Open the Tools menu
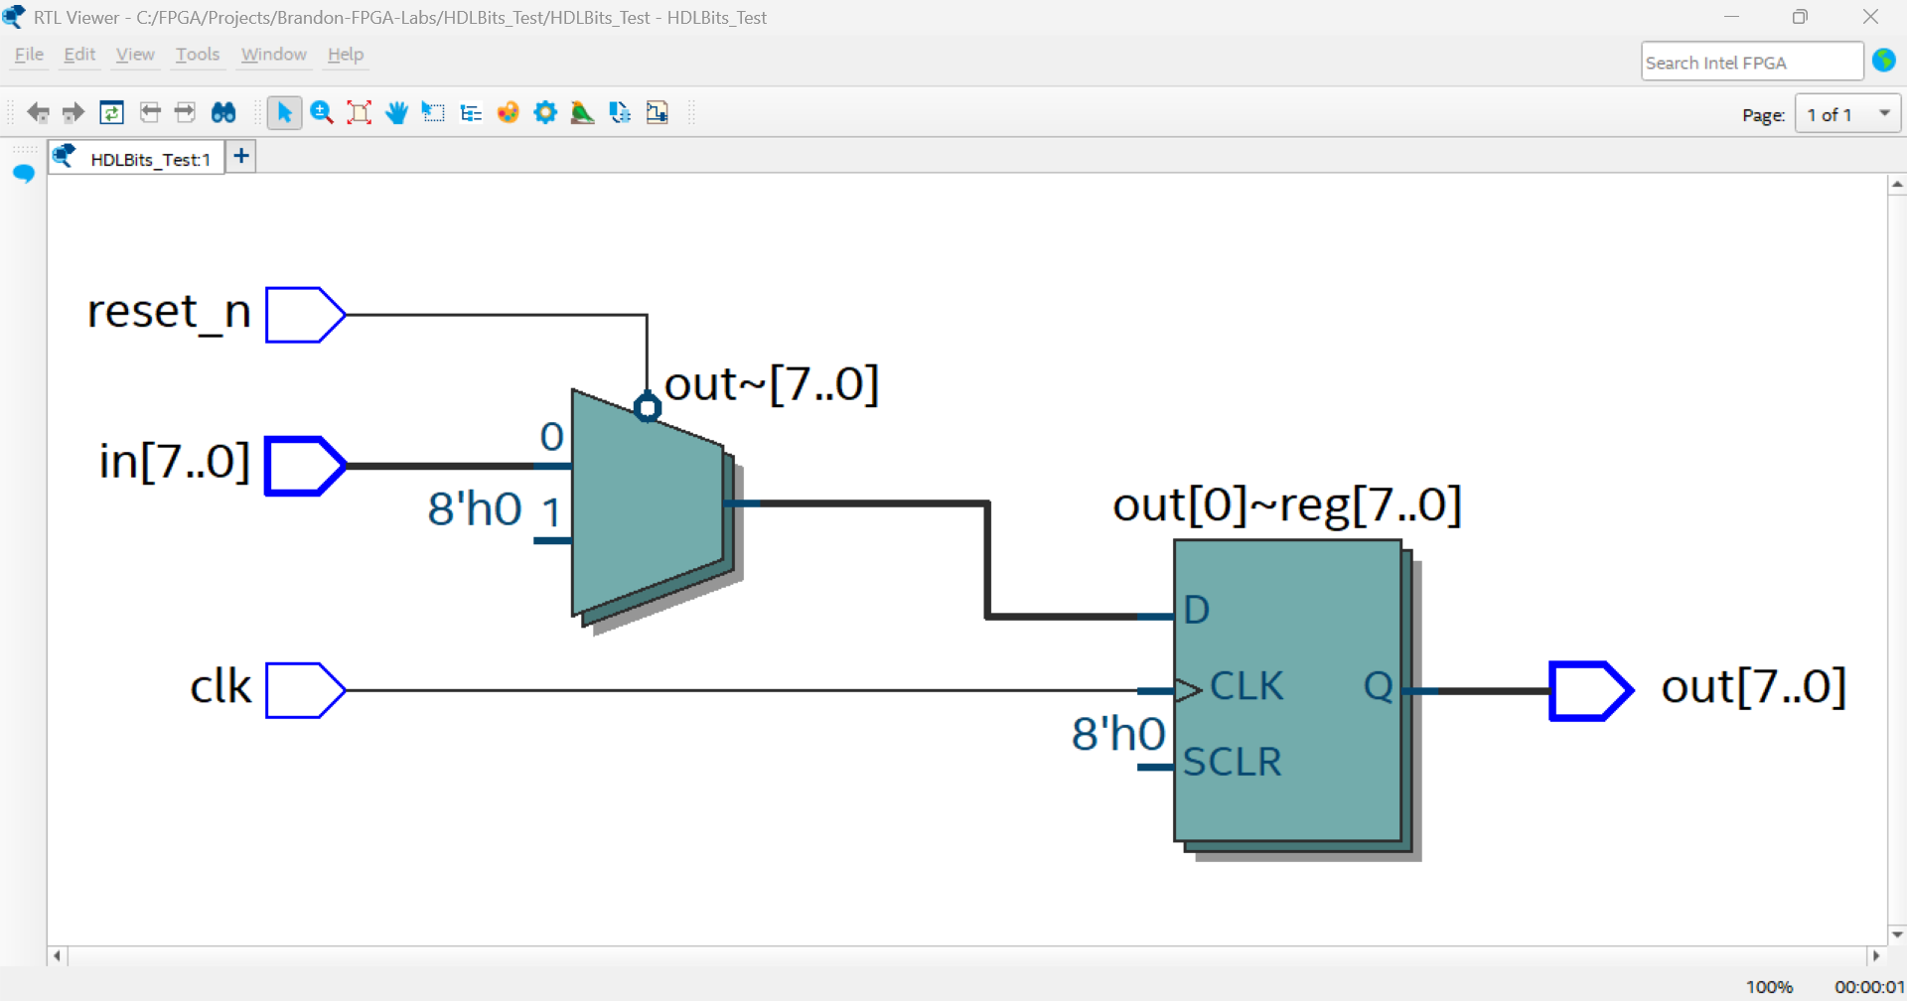The height and width of the screenshot is (1001, 1907). click(197, 55)
